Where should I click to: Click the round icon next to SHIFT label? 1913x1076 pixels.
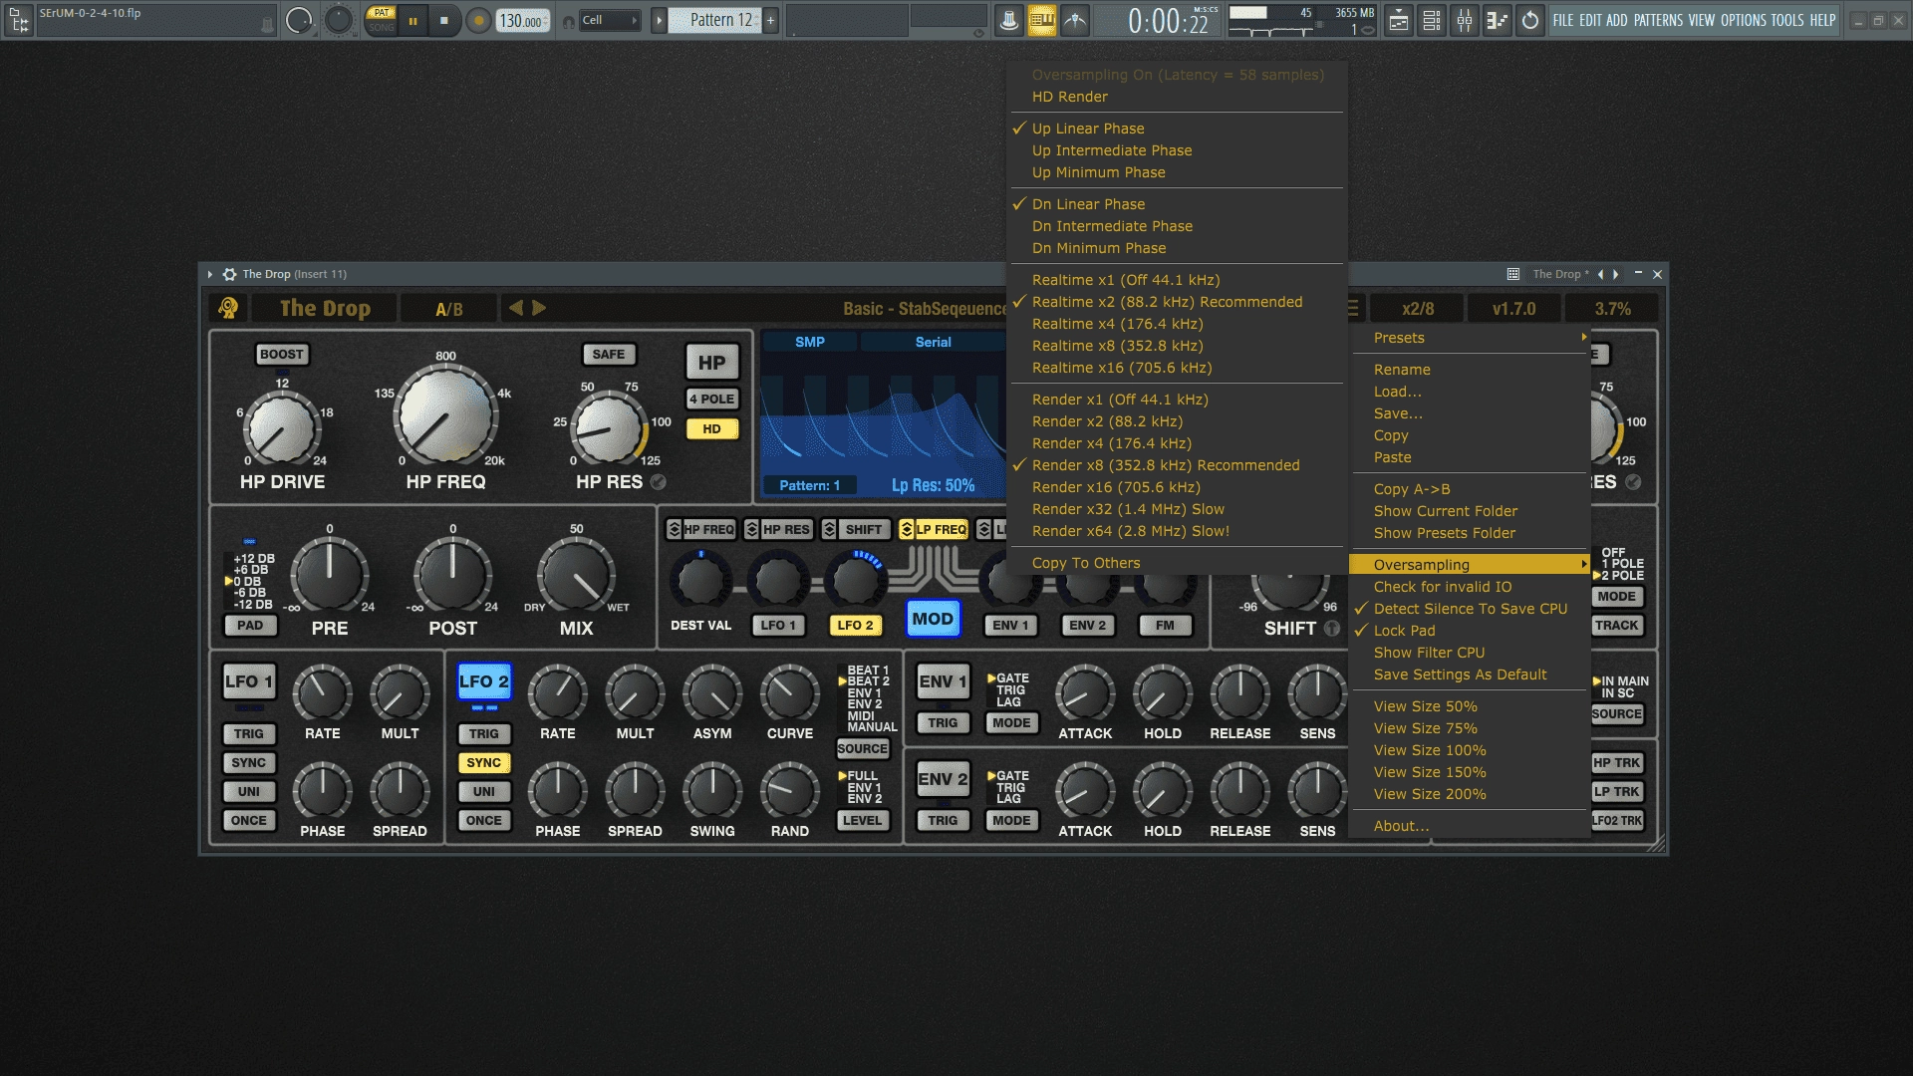(x=1332, y=629)
